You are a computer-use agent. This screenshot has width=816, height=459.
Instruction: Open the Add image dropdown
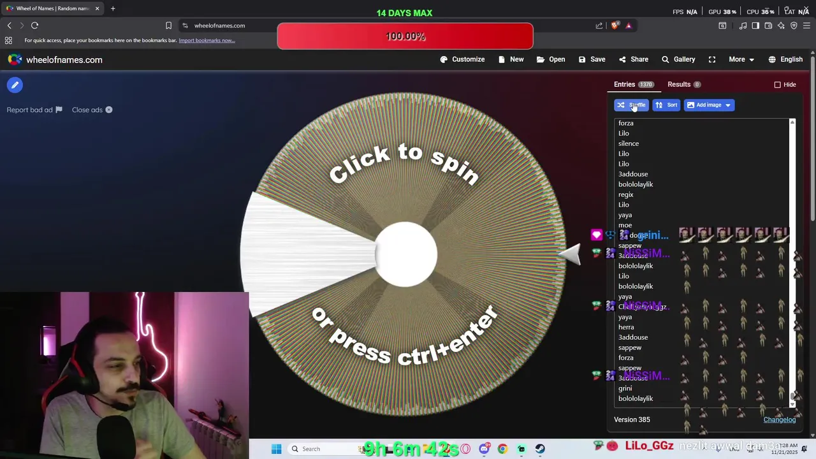(x=709, y=105)
